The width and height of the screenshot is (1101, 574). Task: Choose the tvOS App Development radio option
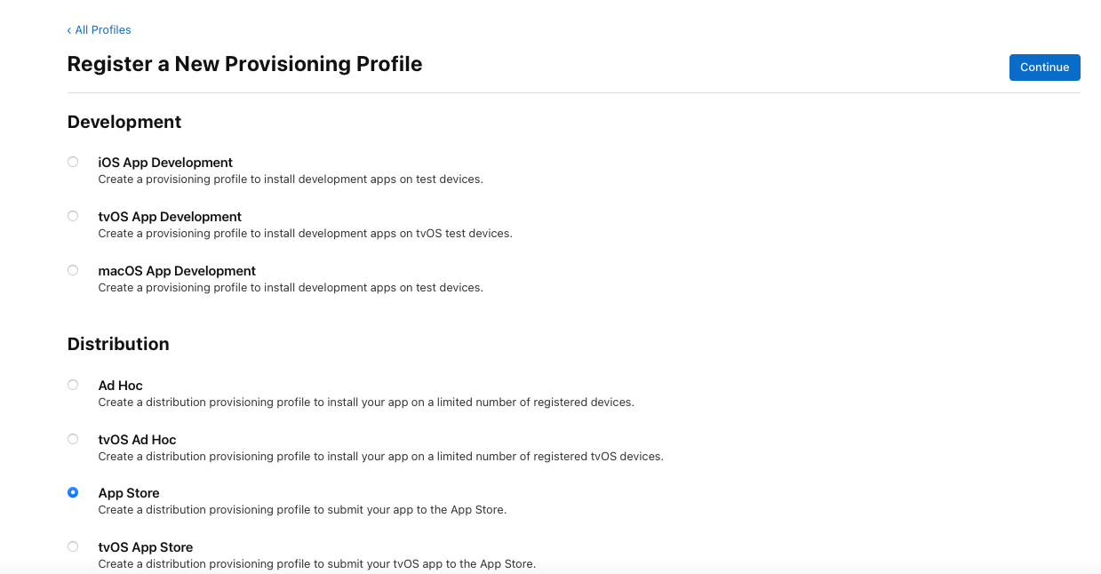click(73, 216)
